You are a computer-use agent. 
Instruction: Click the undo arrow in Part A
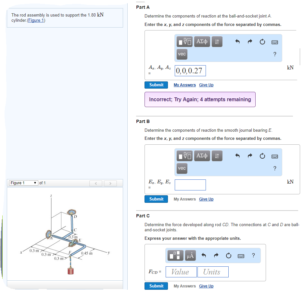pyautogui.click(x=237, y=42)
